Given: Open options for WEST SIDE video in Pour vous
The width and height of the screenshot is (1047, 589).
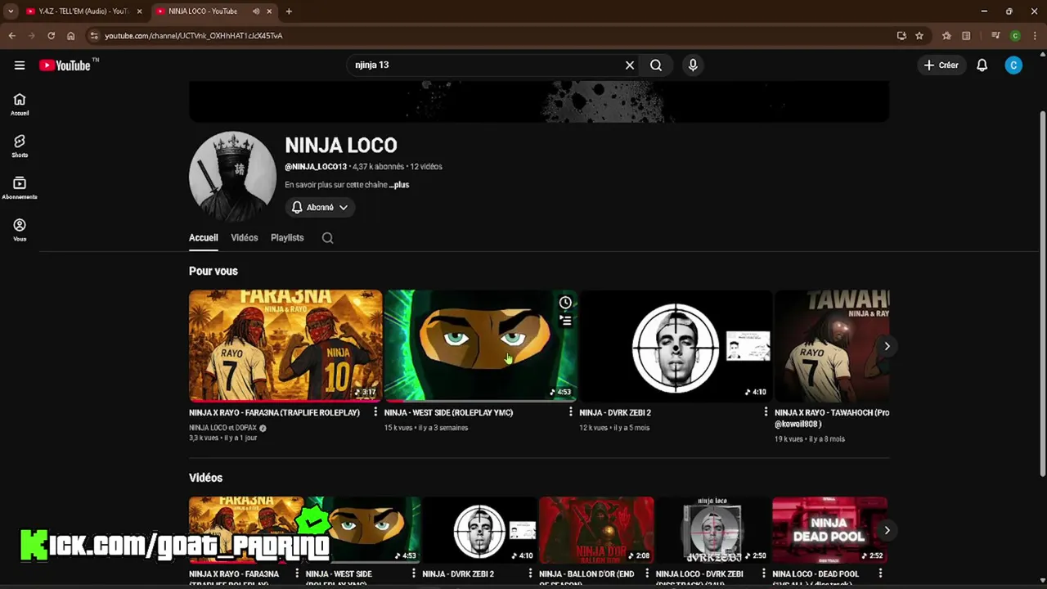Looking at the screenshot, I should (x=570, y=412).
